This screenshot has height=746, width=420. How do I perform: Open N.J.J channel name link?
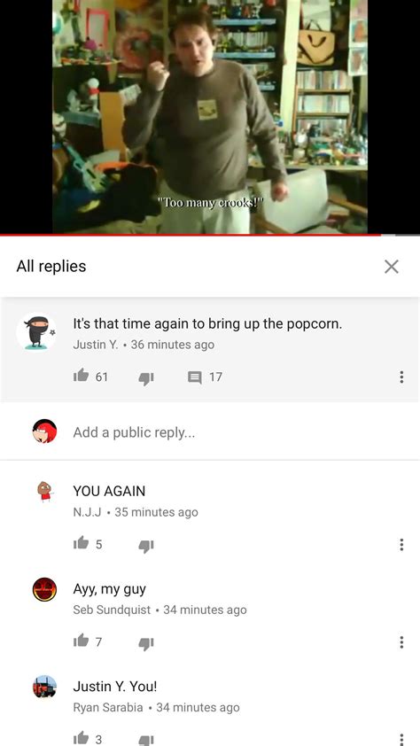click(87, 512)
